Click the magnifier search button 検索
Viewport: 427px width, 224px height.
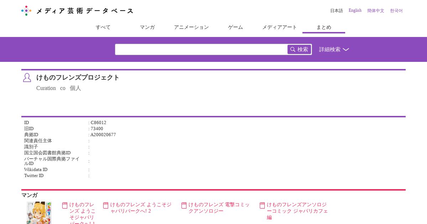click(x=299, y=49)
